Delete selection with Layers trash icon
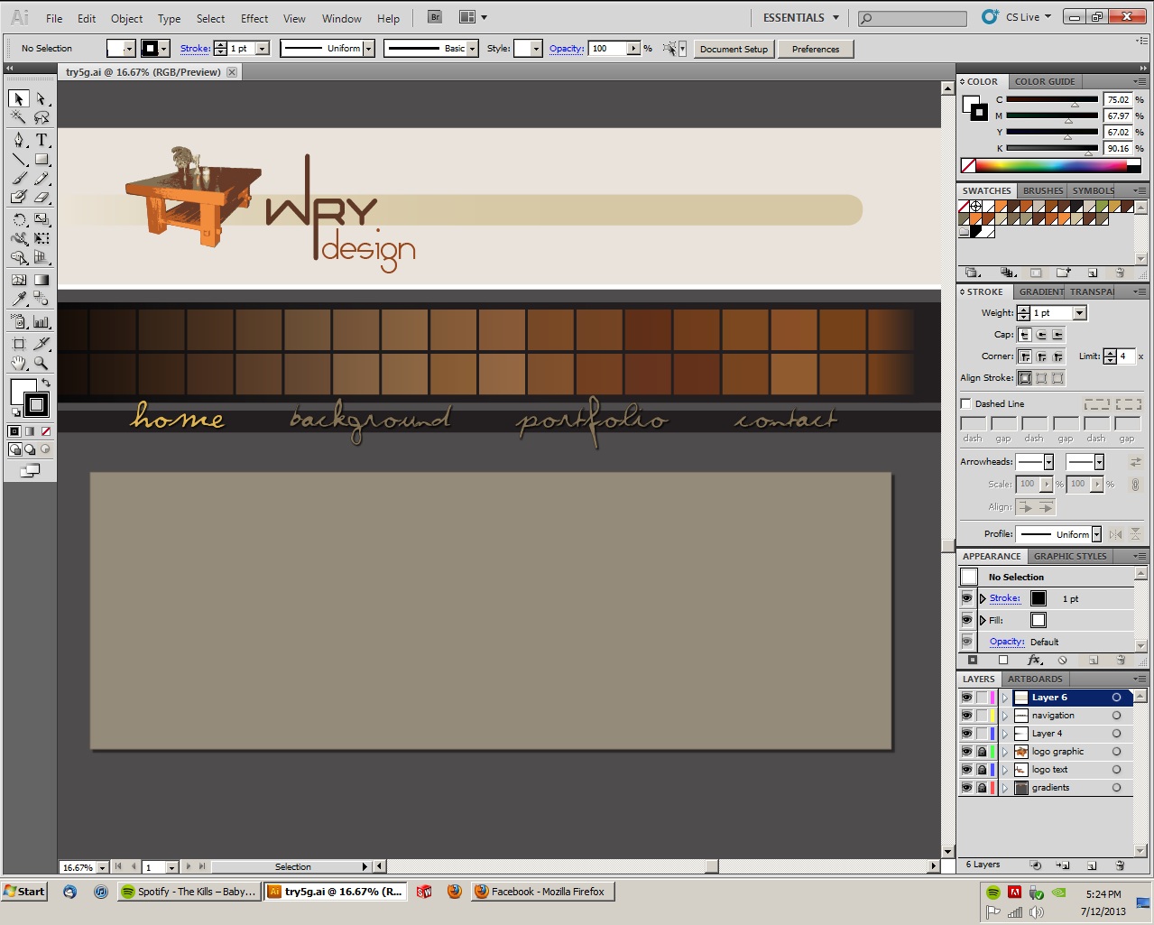 (1120, 865)
